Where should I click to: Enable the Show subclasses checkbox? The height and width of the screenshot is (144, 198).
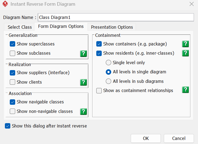(x=12, y=53)
